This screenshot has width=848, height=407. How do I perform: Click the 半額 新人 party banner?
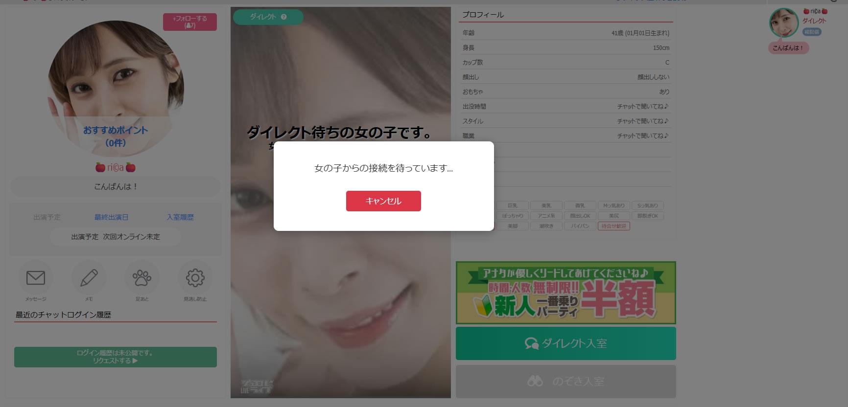pos(565,293)
